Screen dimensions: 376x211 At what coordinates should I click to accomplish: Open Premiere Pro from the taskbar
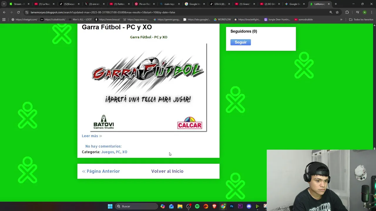[x=240, y=206]
